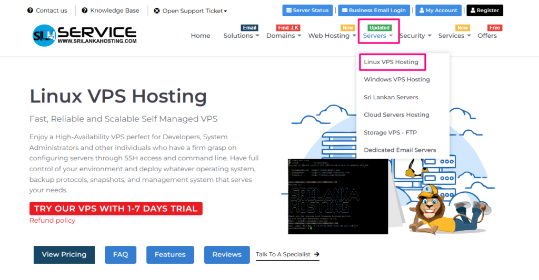539x280 pixels.
Task: Choose Sri Lankan Servers menu item
Action: (391, 97)
